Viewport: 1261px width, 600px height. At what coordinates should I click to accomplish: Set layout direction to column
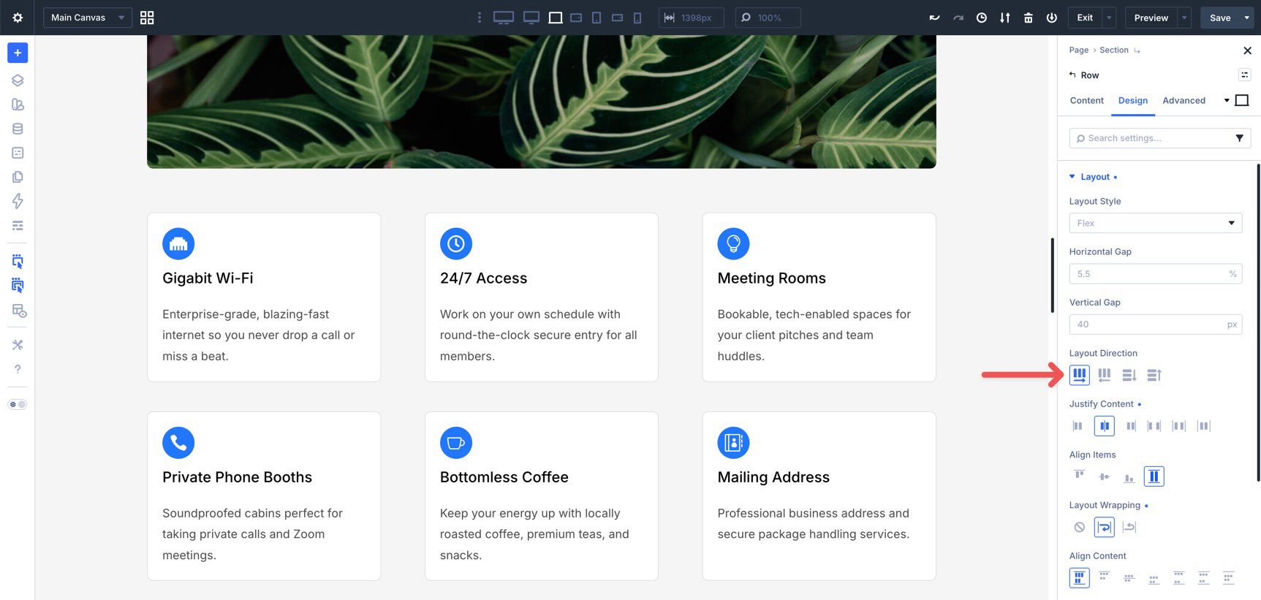pyautogui.click(x=1129, y=375)
